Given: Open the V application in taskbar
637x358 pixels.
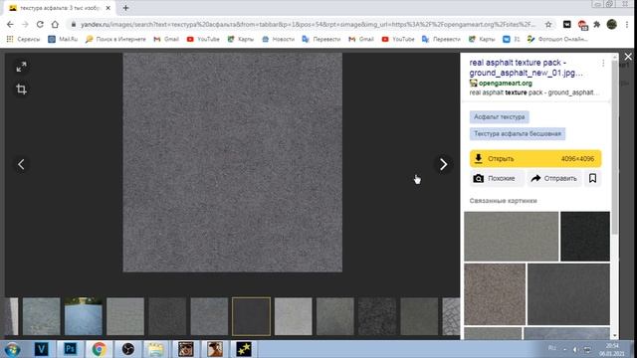Looking at the screenshot, I should 41,349.
